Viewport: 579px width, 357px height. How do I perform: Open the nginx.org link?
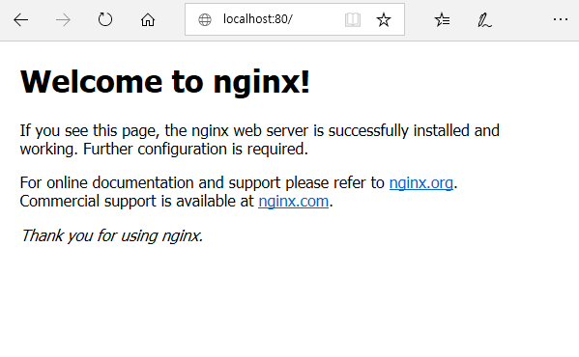420,182
